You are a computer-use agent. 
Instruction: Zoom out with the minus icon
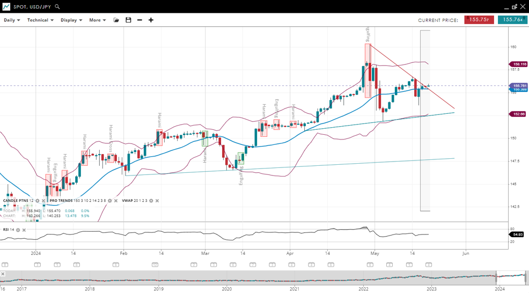139,20
